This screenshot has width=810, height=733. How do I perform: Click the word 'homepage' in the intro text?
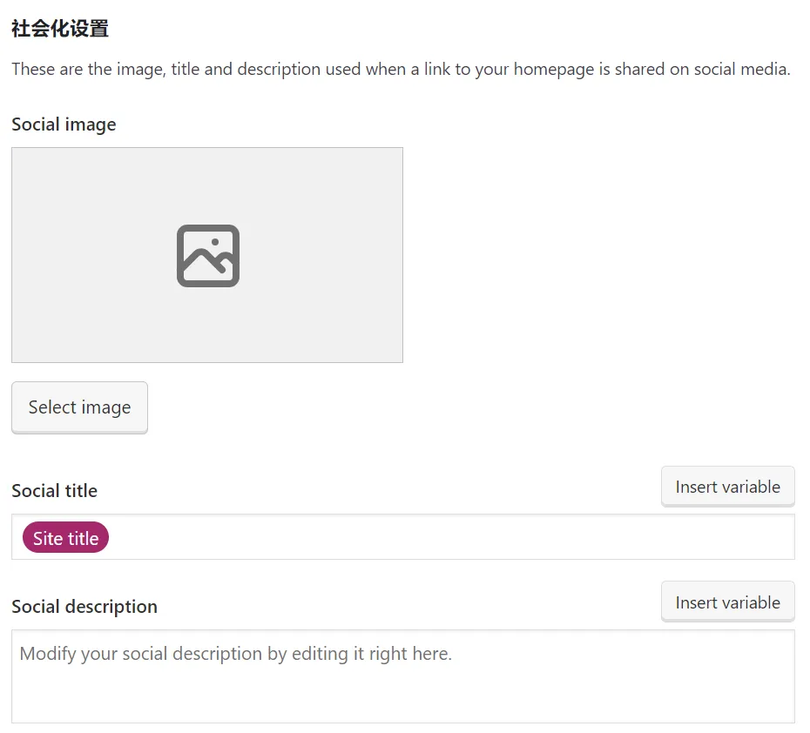click(554, 70)
